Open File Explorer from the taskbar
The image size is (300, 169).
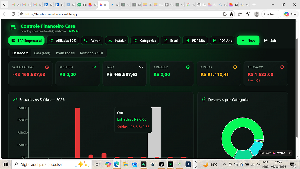[126, 164]
